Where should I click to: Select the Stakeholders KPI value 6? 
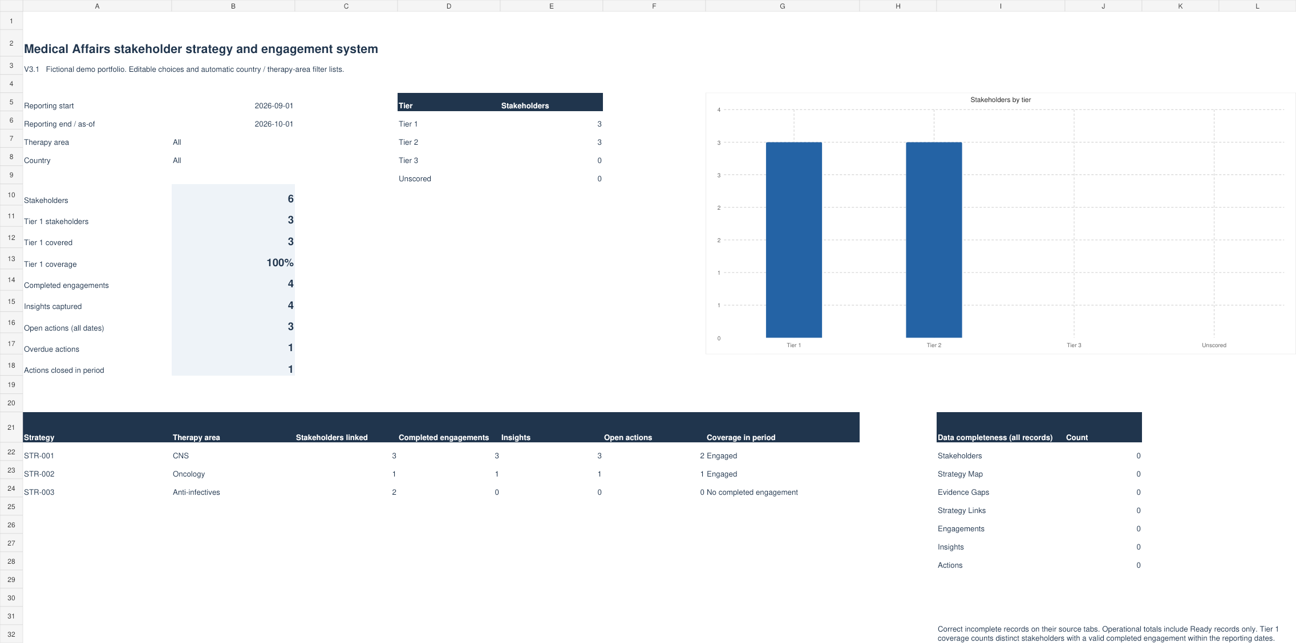tap(233, 195)
